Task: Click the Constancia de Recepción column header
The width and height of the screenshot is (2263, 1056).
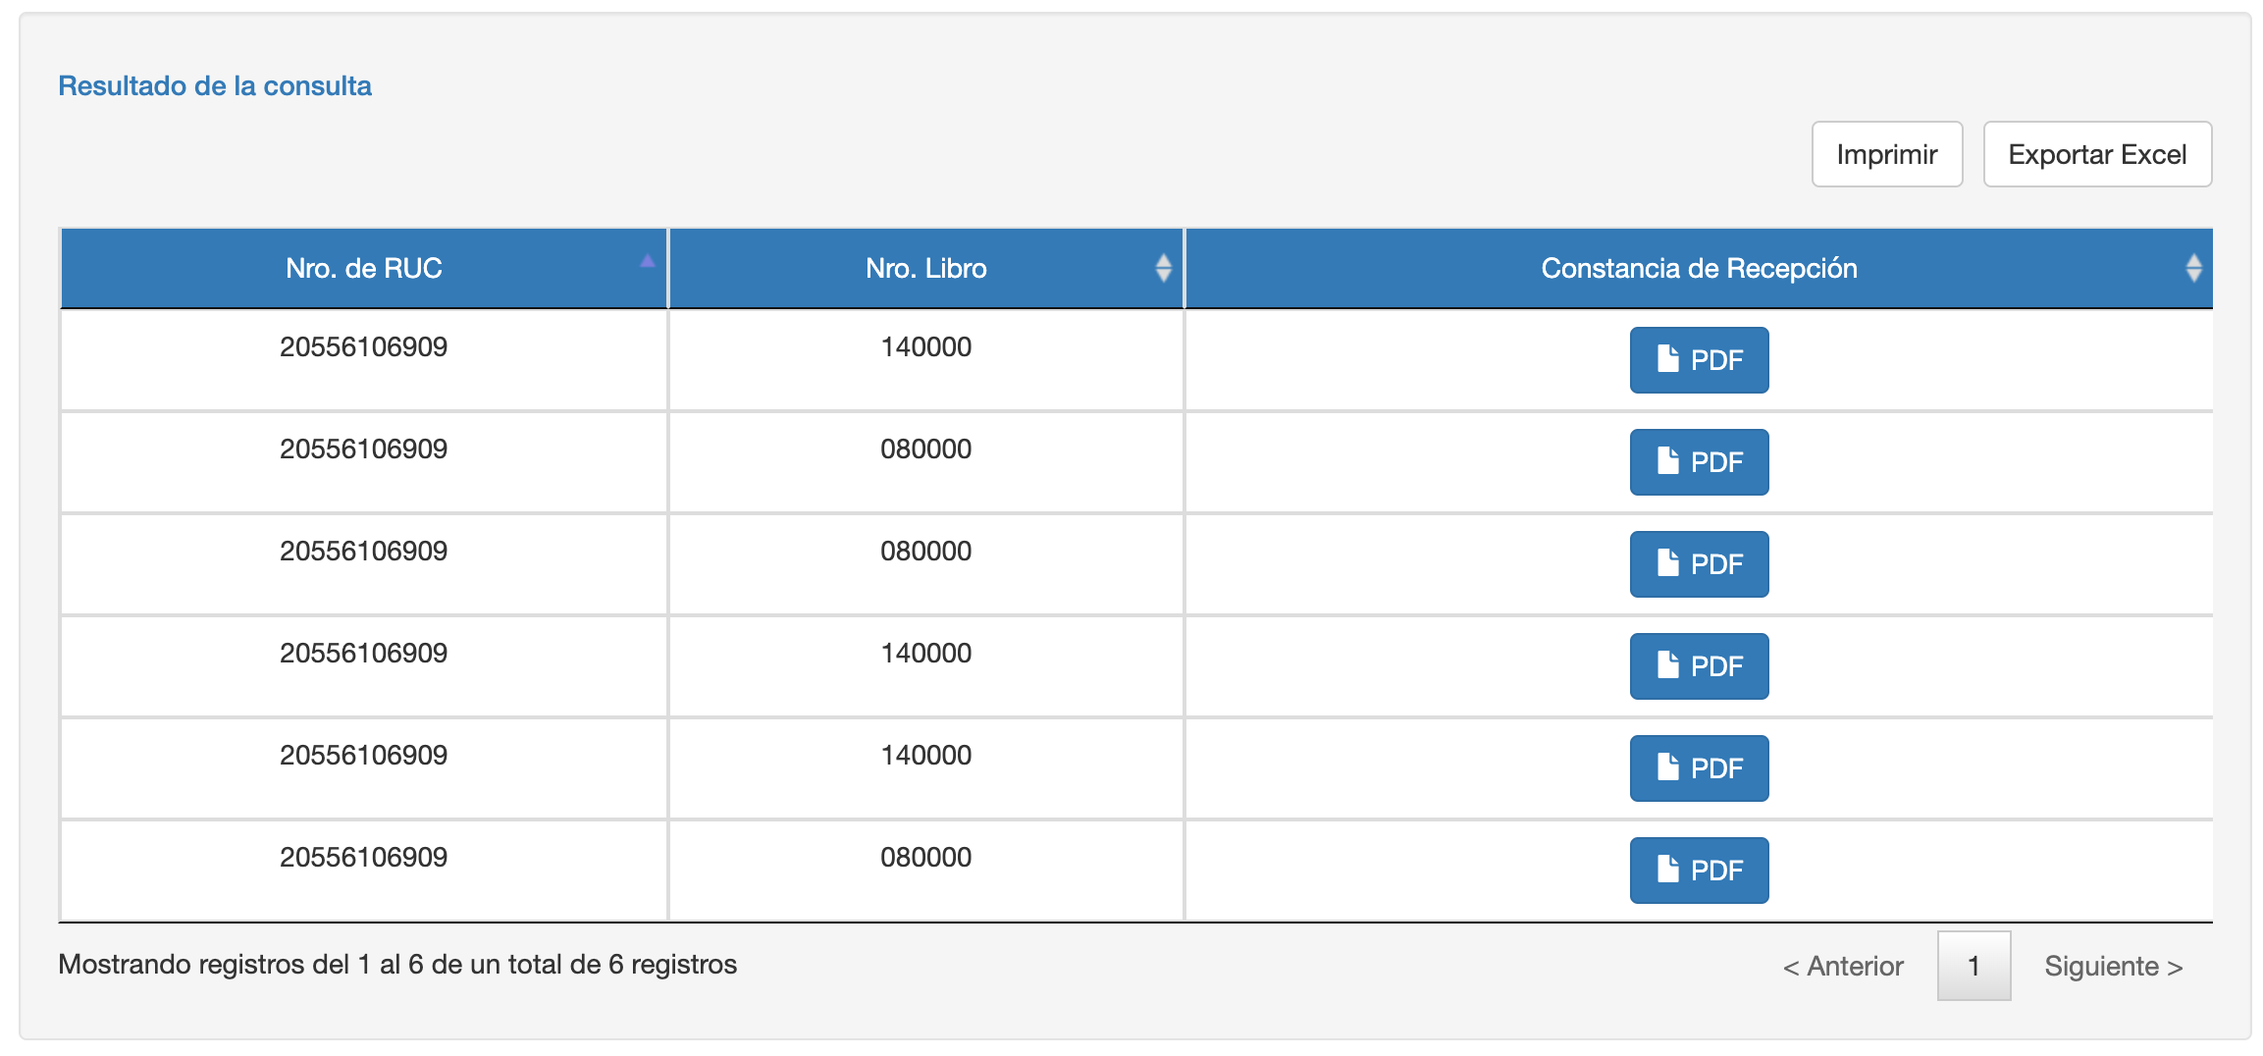Action: 1698,268
